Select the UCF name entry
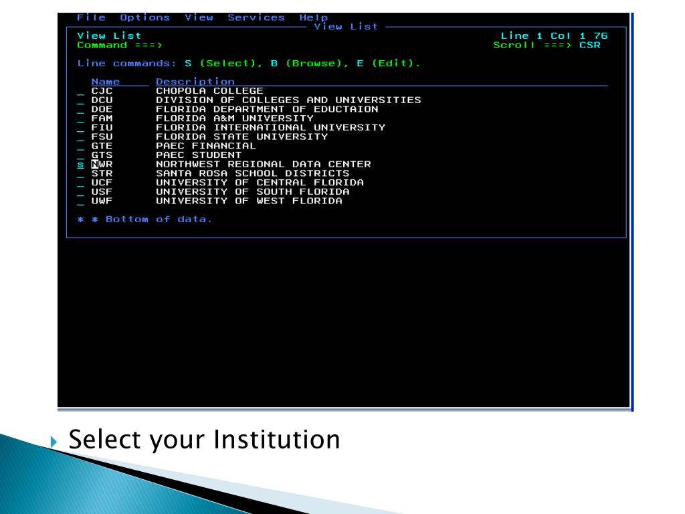This screenshot has width=685, height=514. coord(102,183)
